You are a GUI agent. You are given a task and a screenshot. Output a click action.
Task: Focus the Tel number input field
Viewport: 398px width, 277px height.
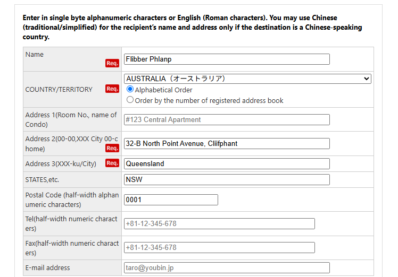(x=219, y=224)
